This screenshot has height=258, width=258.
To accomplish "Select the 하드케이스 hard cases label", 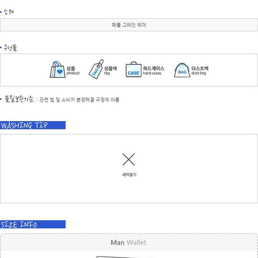I will 153,70.
